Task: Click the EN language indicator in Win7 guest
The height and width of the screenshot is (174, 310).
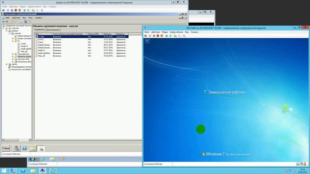Action: 147,41
